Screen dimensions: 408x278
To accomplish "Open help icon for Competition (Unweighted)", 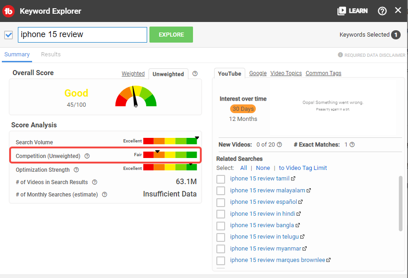I will (87, 156).
